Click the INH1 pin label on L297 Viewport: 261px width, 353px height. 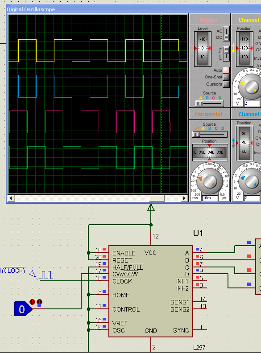click(x=182, y=281)
